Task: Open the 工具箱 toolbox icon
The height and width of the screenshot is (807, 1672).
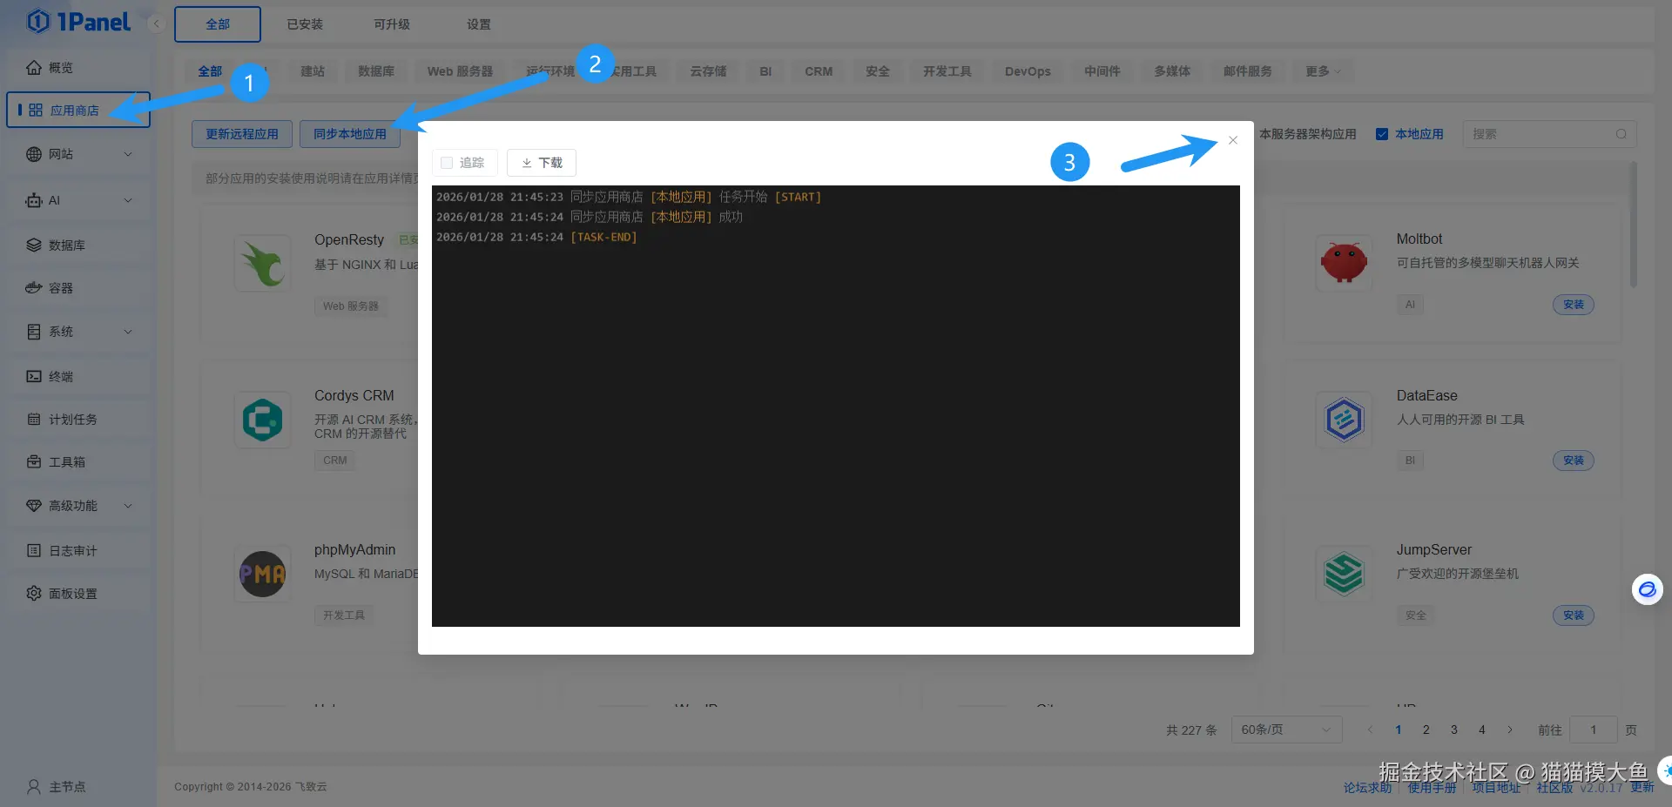Action: (34, 461)
